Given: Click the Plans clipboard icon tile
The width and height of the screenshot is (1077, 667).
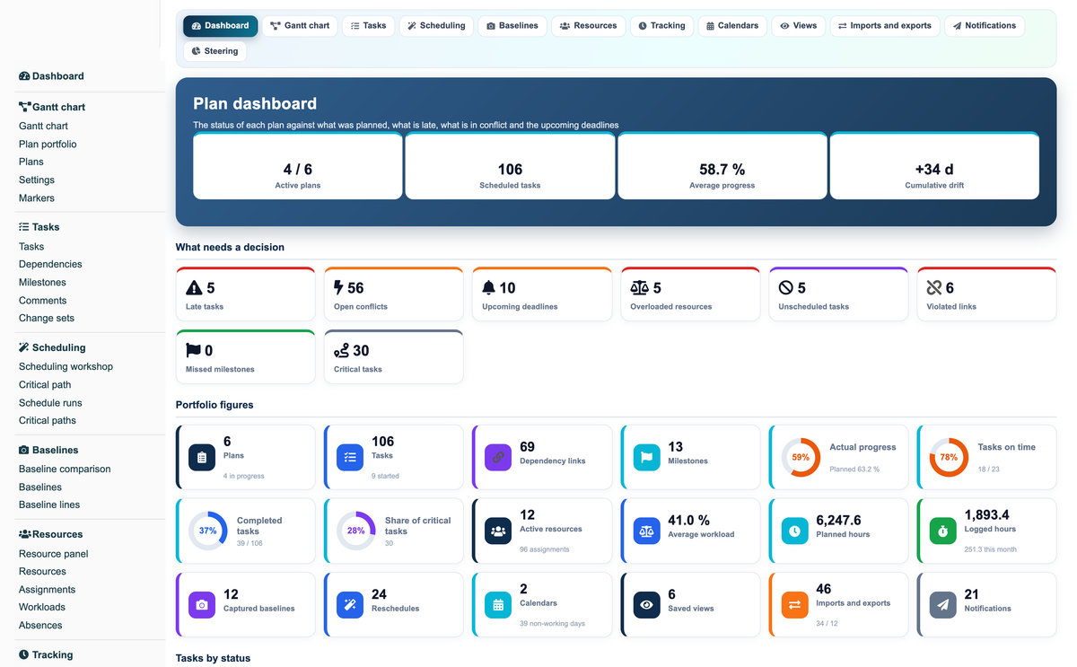Looking at the screenshot, I should pyautogui.click(x=202, y=457).
